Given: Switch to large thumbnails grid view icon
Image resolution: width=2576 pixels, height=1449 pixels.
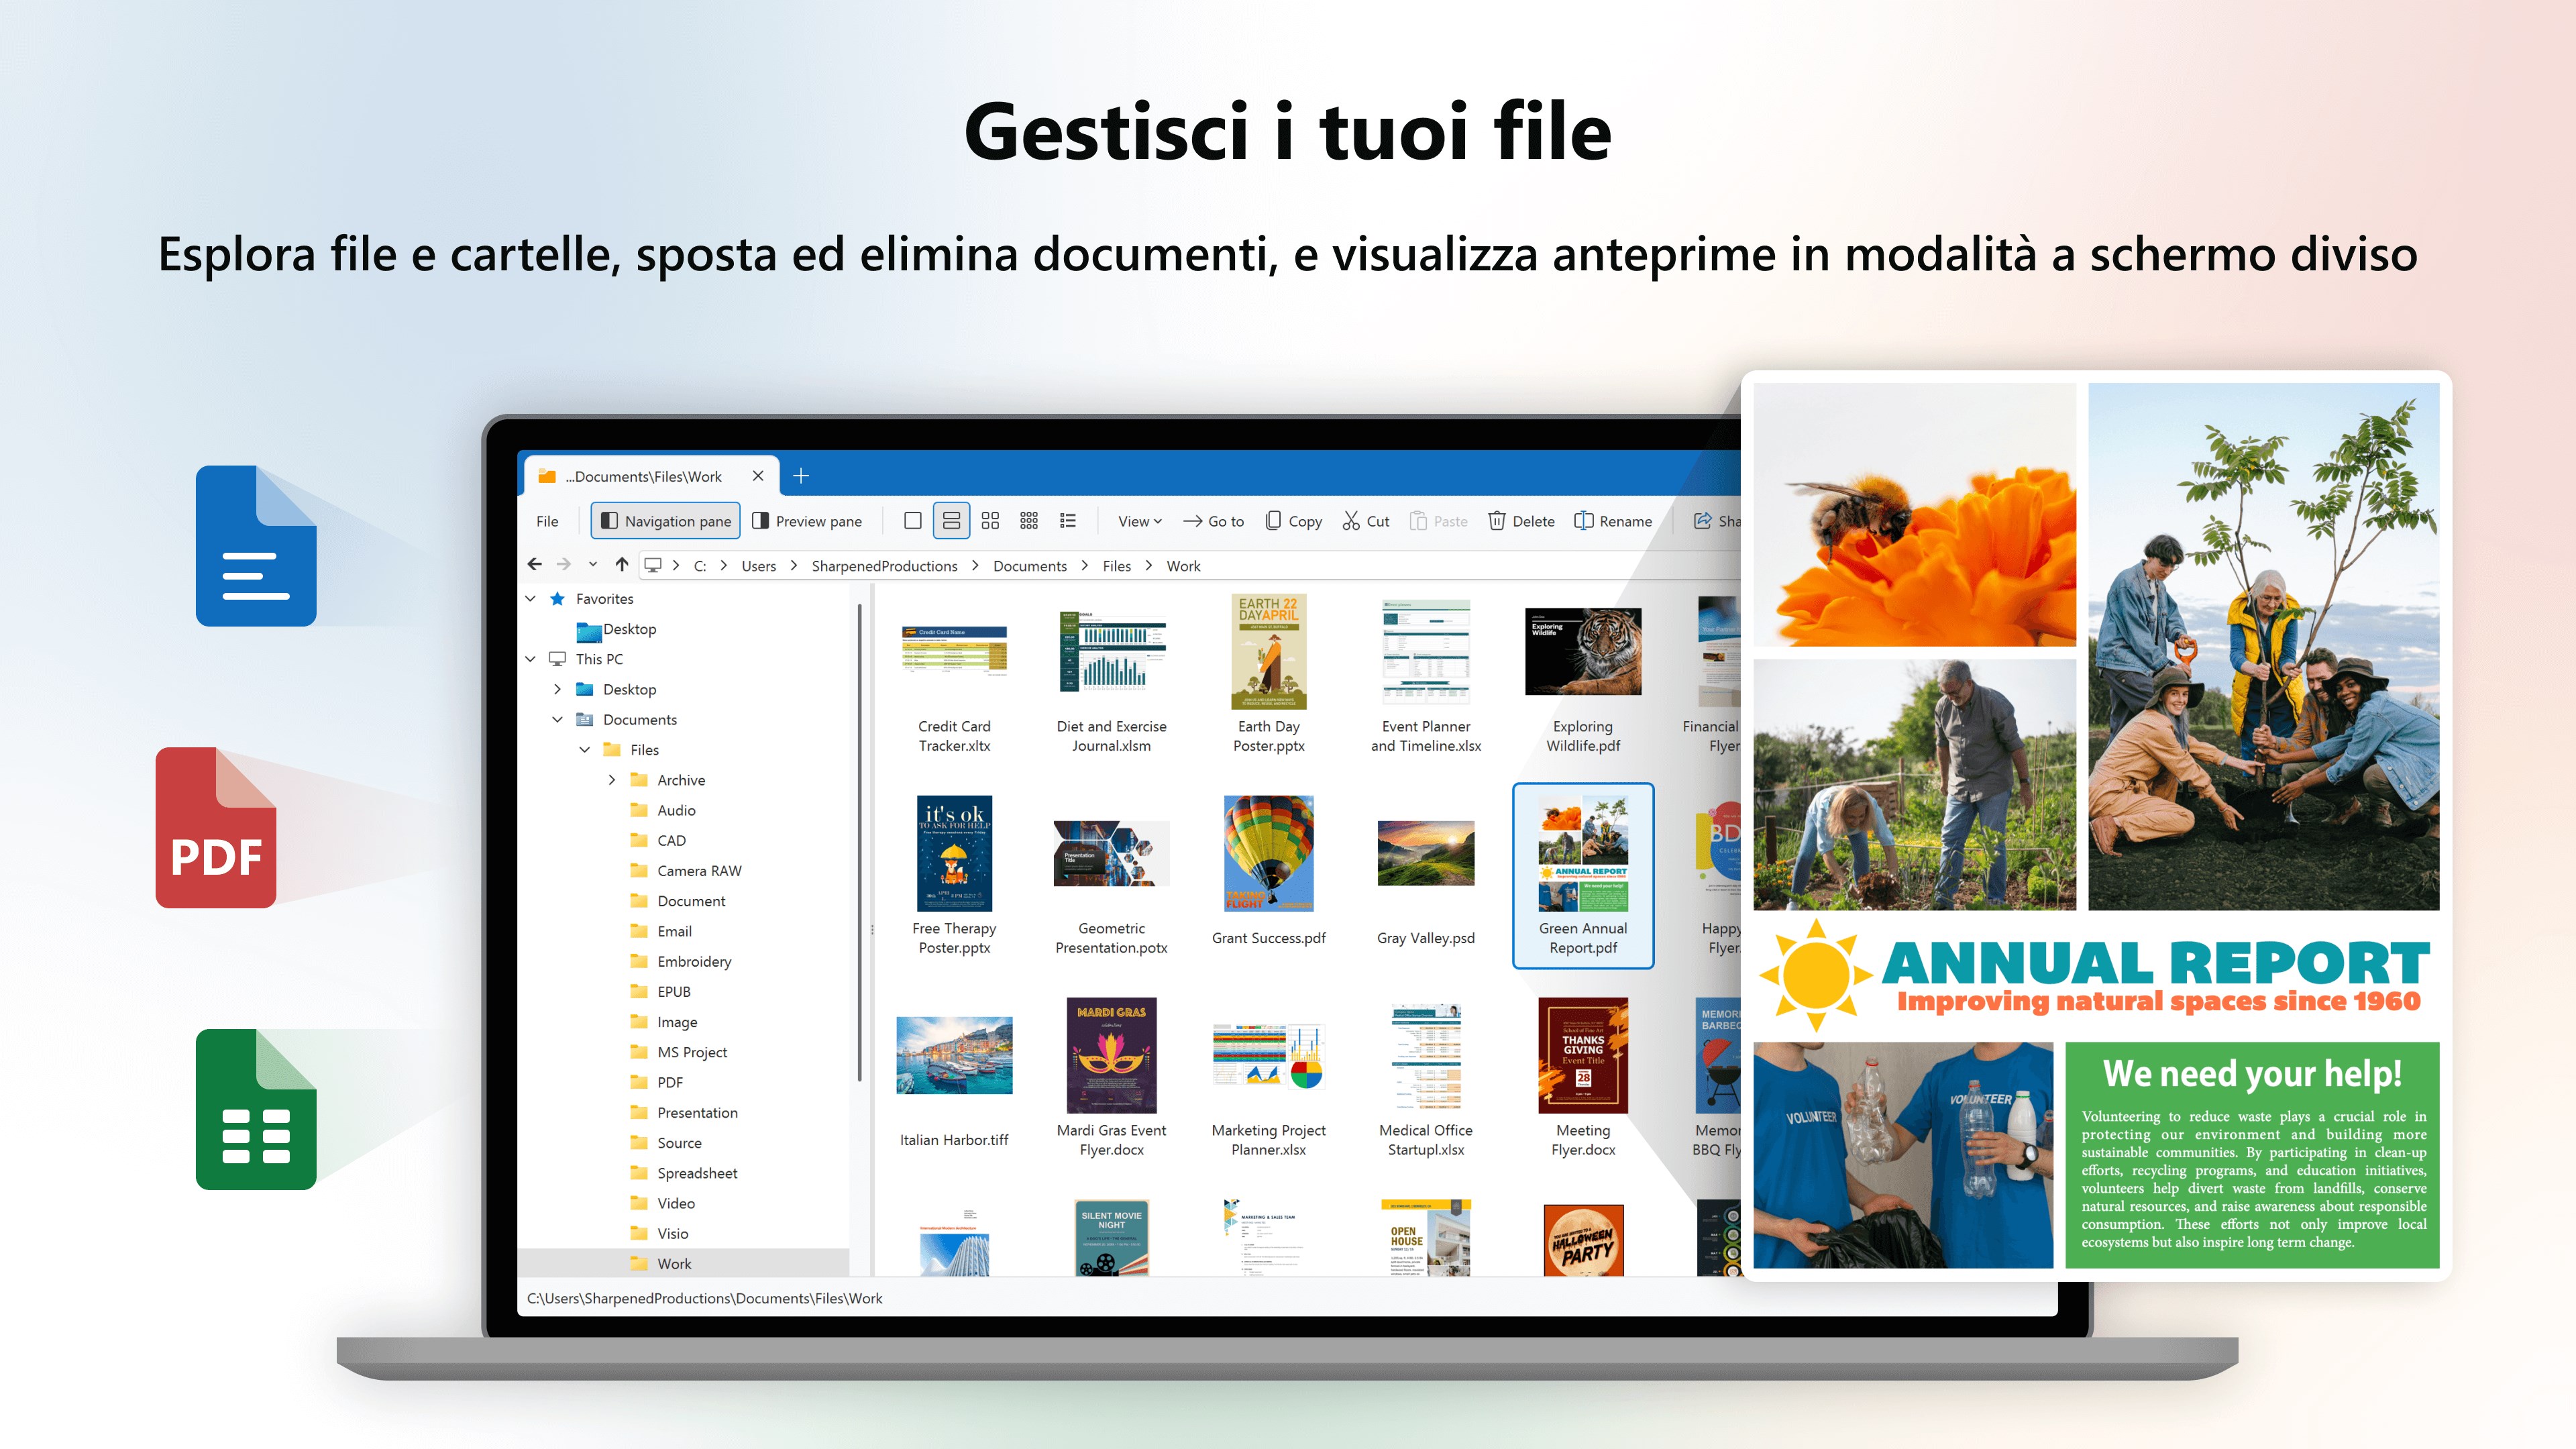Looking at the screenshot, I should (990, 521).
